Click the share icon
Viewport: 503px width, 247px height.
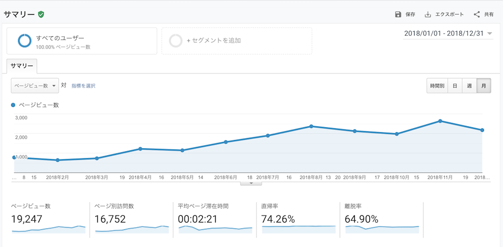click(476, 14)
